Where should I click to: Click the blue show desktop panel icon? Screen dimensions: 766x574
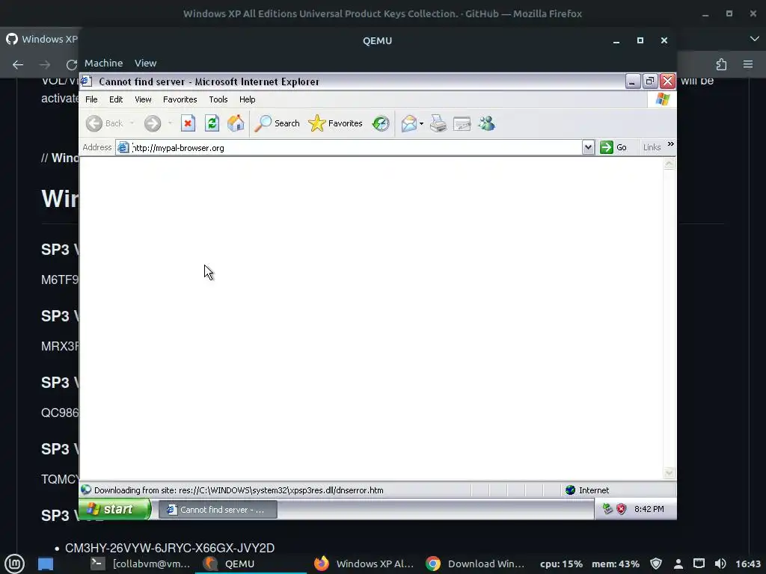click(x=46, y=564)
